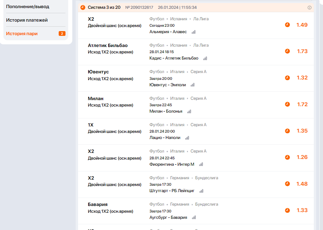Viewport: 323px width, 230px height.
Task: Click the Сегодня 23:00 match time
Action: point(162,25)
